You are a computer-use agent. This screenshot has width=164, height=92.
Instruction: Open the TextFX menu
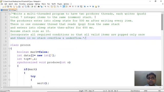click(54, 4)
